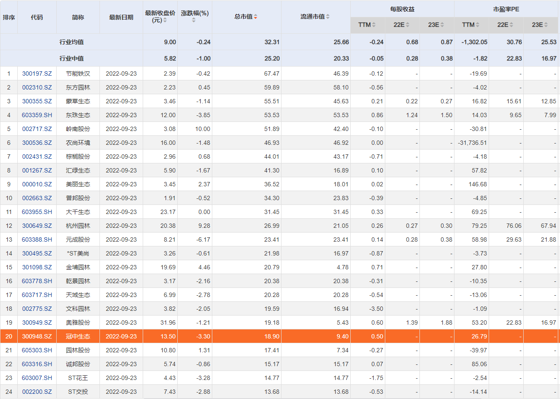This screenshot has height=399, width=560.
Task: Click the 简称 column header
Action: [78, 17]
